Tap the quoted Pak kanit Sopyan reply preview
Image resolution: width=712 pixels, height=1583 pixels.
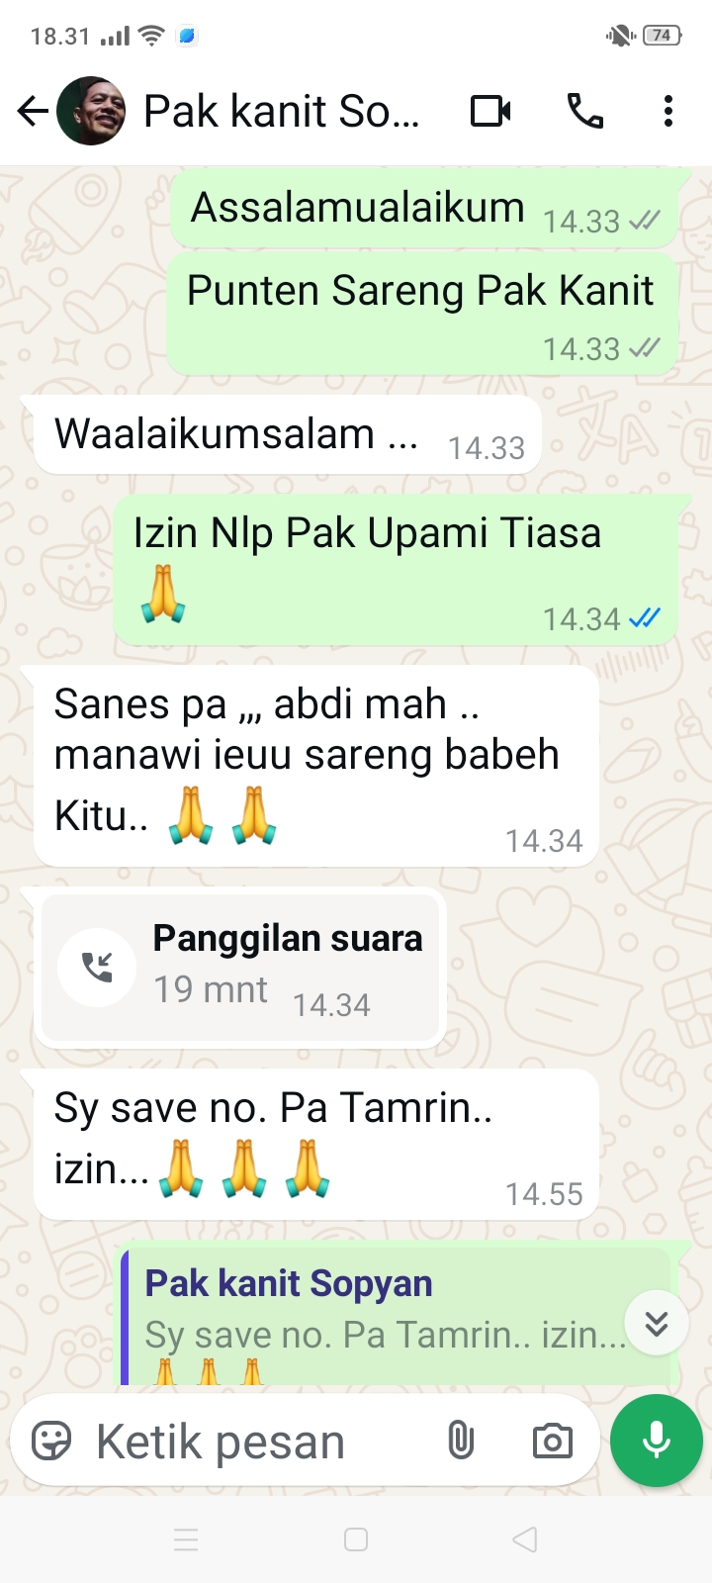(396, 1315)
